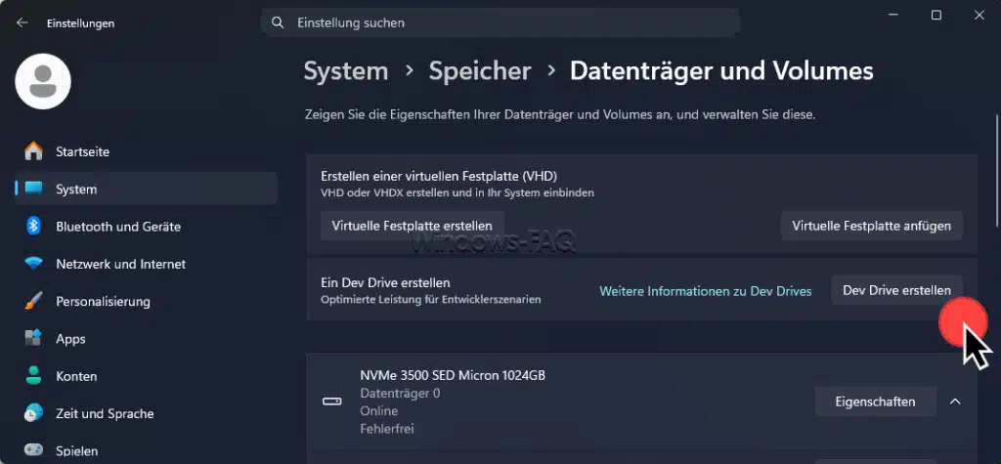Click Ein Dev Drive erstellen heading
Screen dimensions: 1001x464
click(385, 282)
